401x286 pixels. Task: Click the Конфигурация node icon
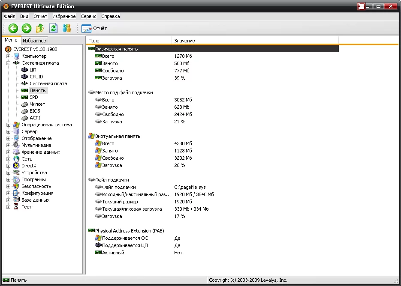coord(16,193)
